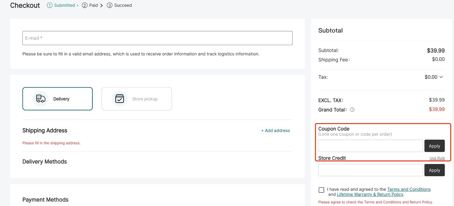Click the Succeed step label
This screenshot has width=454, height=206.
[x=123, y=5]
